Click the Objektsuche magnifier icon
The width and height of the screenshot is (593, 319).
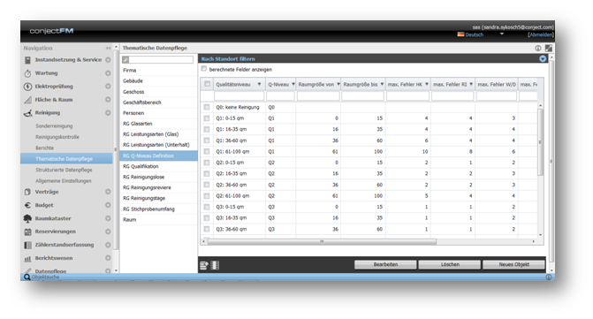tap(27, 277)
